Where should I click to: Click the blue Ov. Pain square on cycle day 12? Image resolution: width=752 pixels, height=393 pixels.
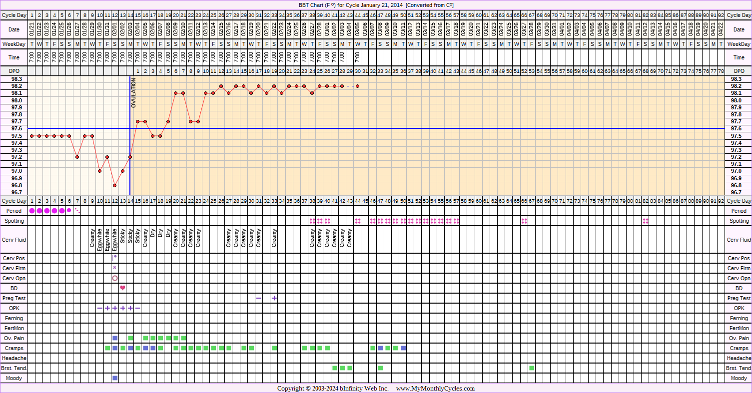tap(115, 338)
